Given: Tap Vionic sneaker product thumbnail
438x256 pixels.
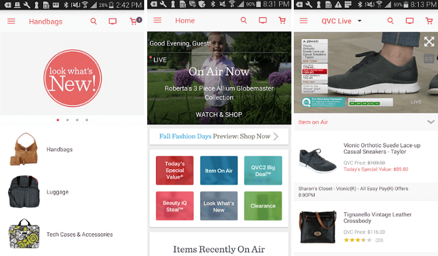Looking at the screenshot, I should 318,161.
